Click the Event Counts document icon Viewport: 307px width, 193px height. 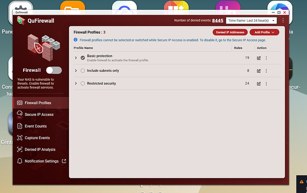click(20, 126)
